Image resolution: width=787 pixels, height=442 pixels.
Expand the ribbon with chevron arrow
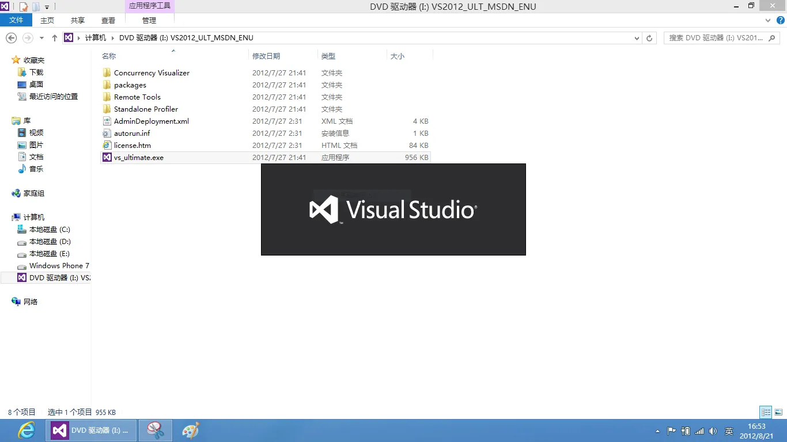point(767,20)
